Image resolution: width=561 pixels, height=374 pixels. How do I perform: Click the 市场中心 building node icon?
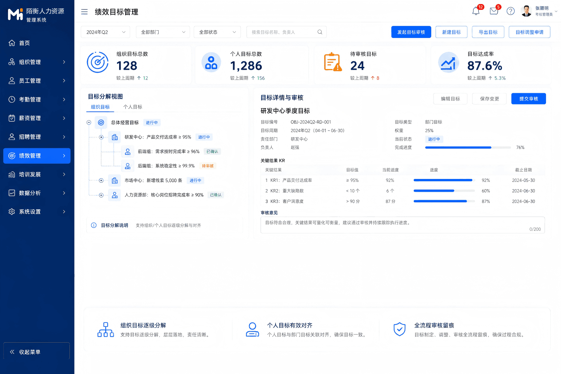pyautogui.click(x=115, y=180)
